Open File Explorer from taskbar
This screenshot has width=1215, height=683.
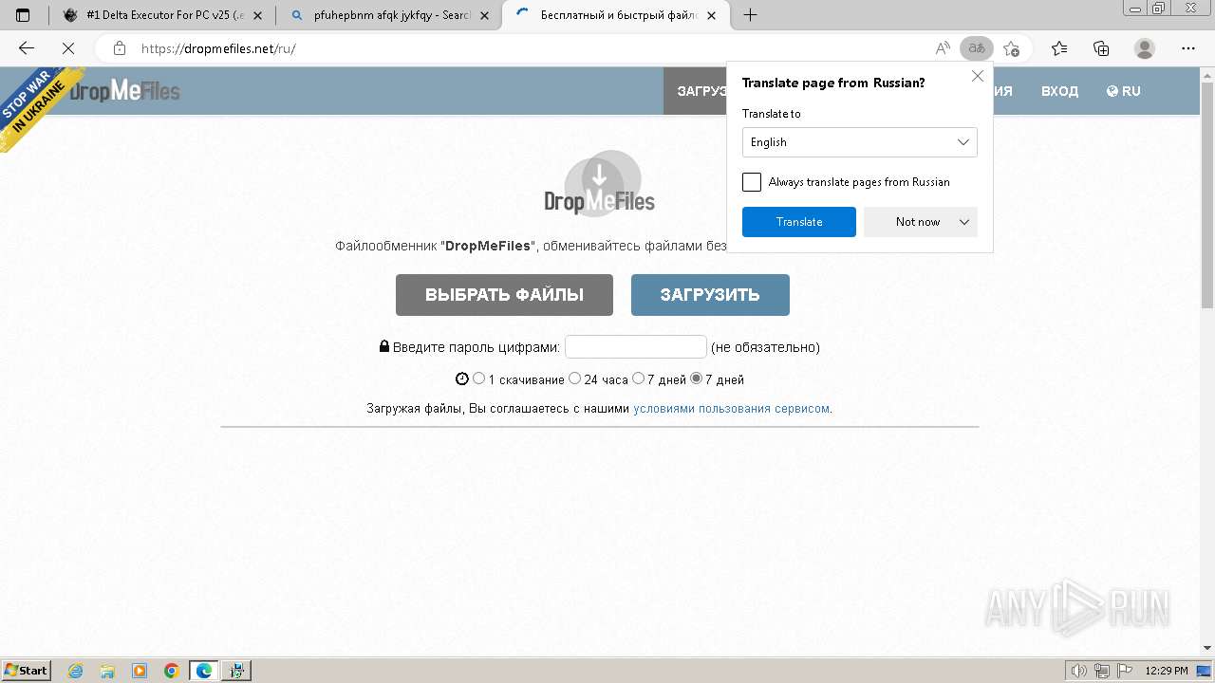107,671
